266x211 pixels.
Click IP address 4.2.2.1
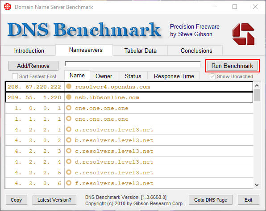click(x=38, y=130)
